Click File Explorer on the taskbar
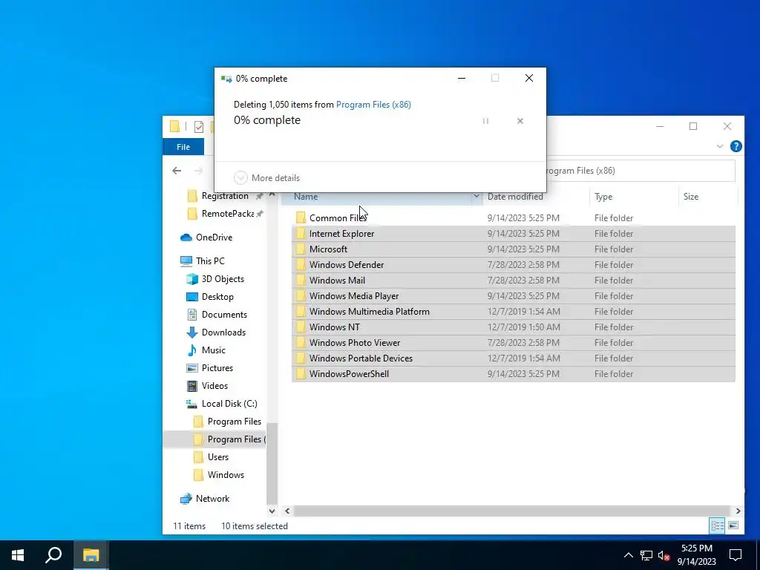 (x=91, y=555)
